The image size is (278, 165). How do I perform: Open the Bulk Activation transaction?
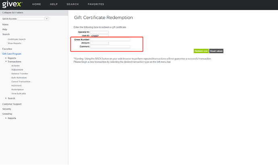point(19,78)
